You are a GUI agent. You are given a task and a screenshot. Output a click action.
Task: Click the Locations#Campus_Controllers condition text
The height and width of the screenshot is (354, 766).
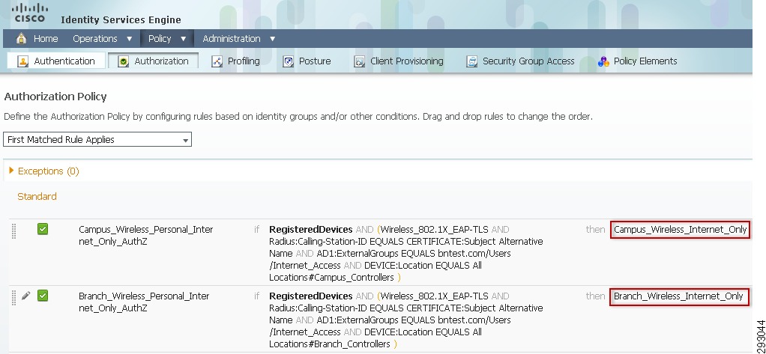(331, 278)
